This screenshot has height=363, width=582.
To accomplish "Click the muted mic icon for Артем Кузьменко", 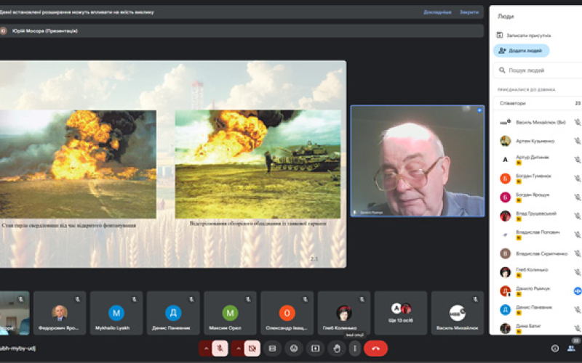I will 577,141.
